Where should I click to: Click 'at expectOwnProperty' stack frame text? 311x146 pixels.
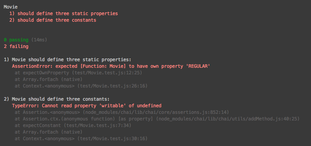[42, 73]
